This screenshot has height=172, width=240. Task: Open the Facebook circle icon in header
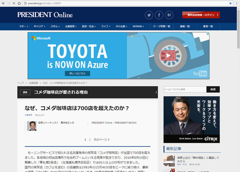(159, 15)
